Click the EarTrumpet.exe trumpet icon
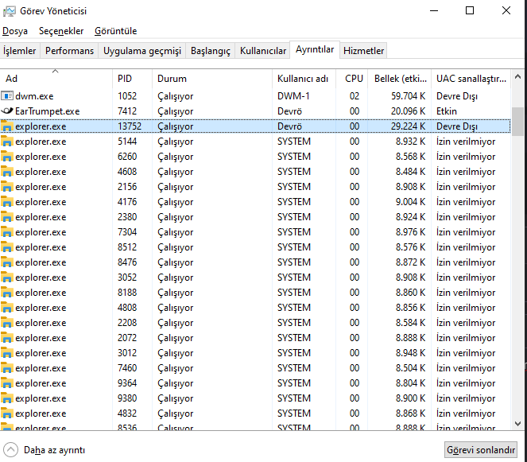 click(x=7, y=111)
